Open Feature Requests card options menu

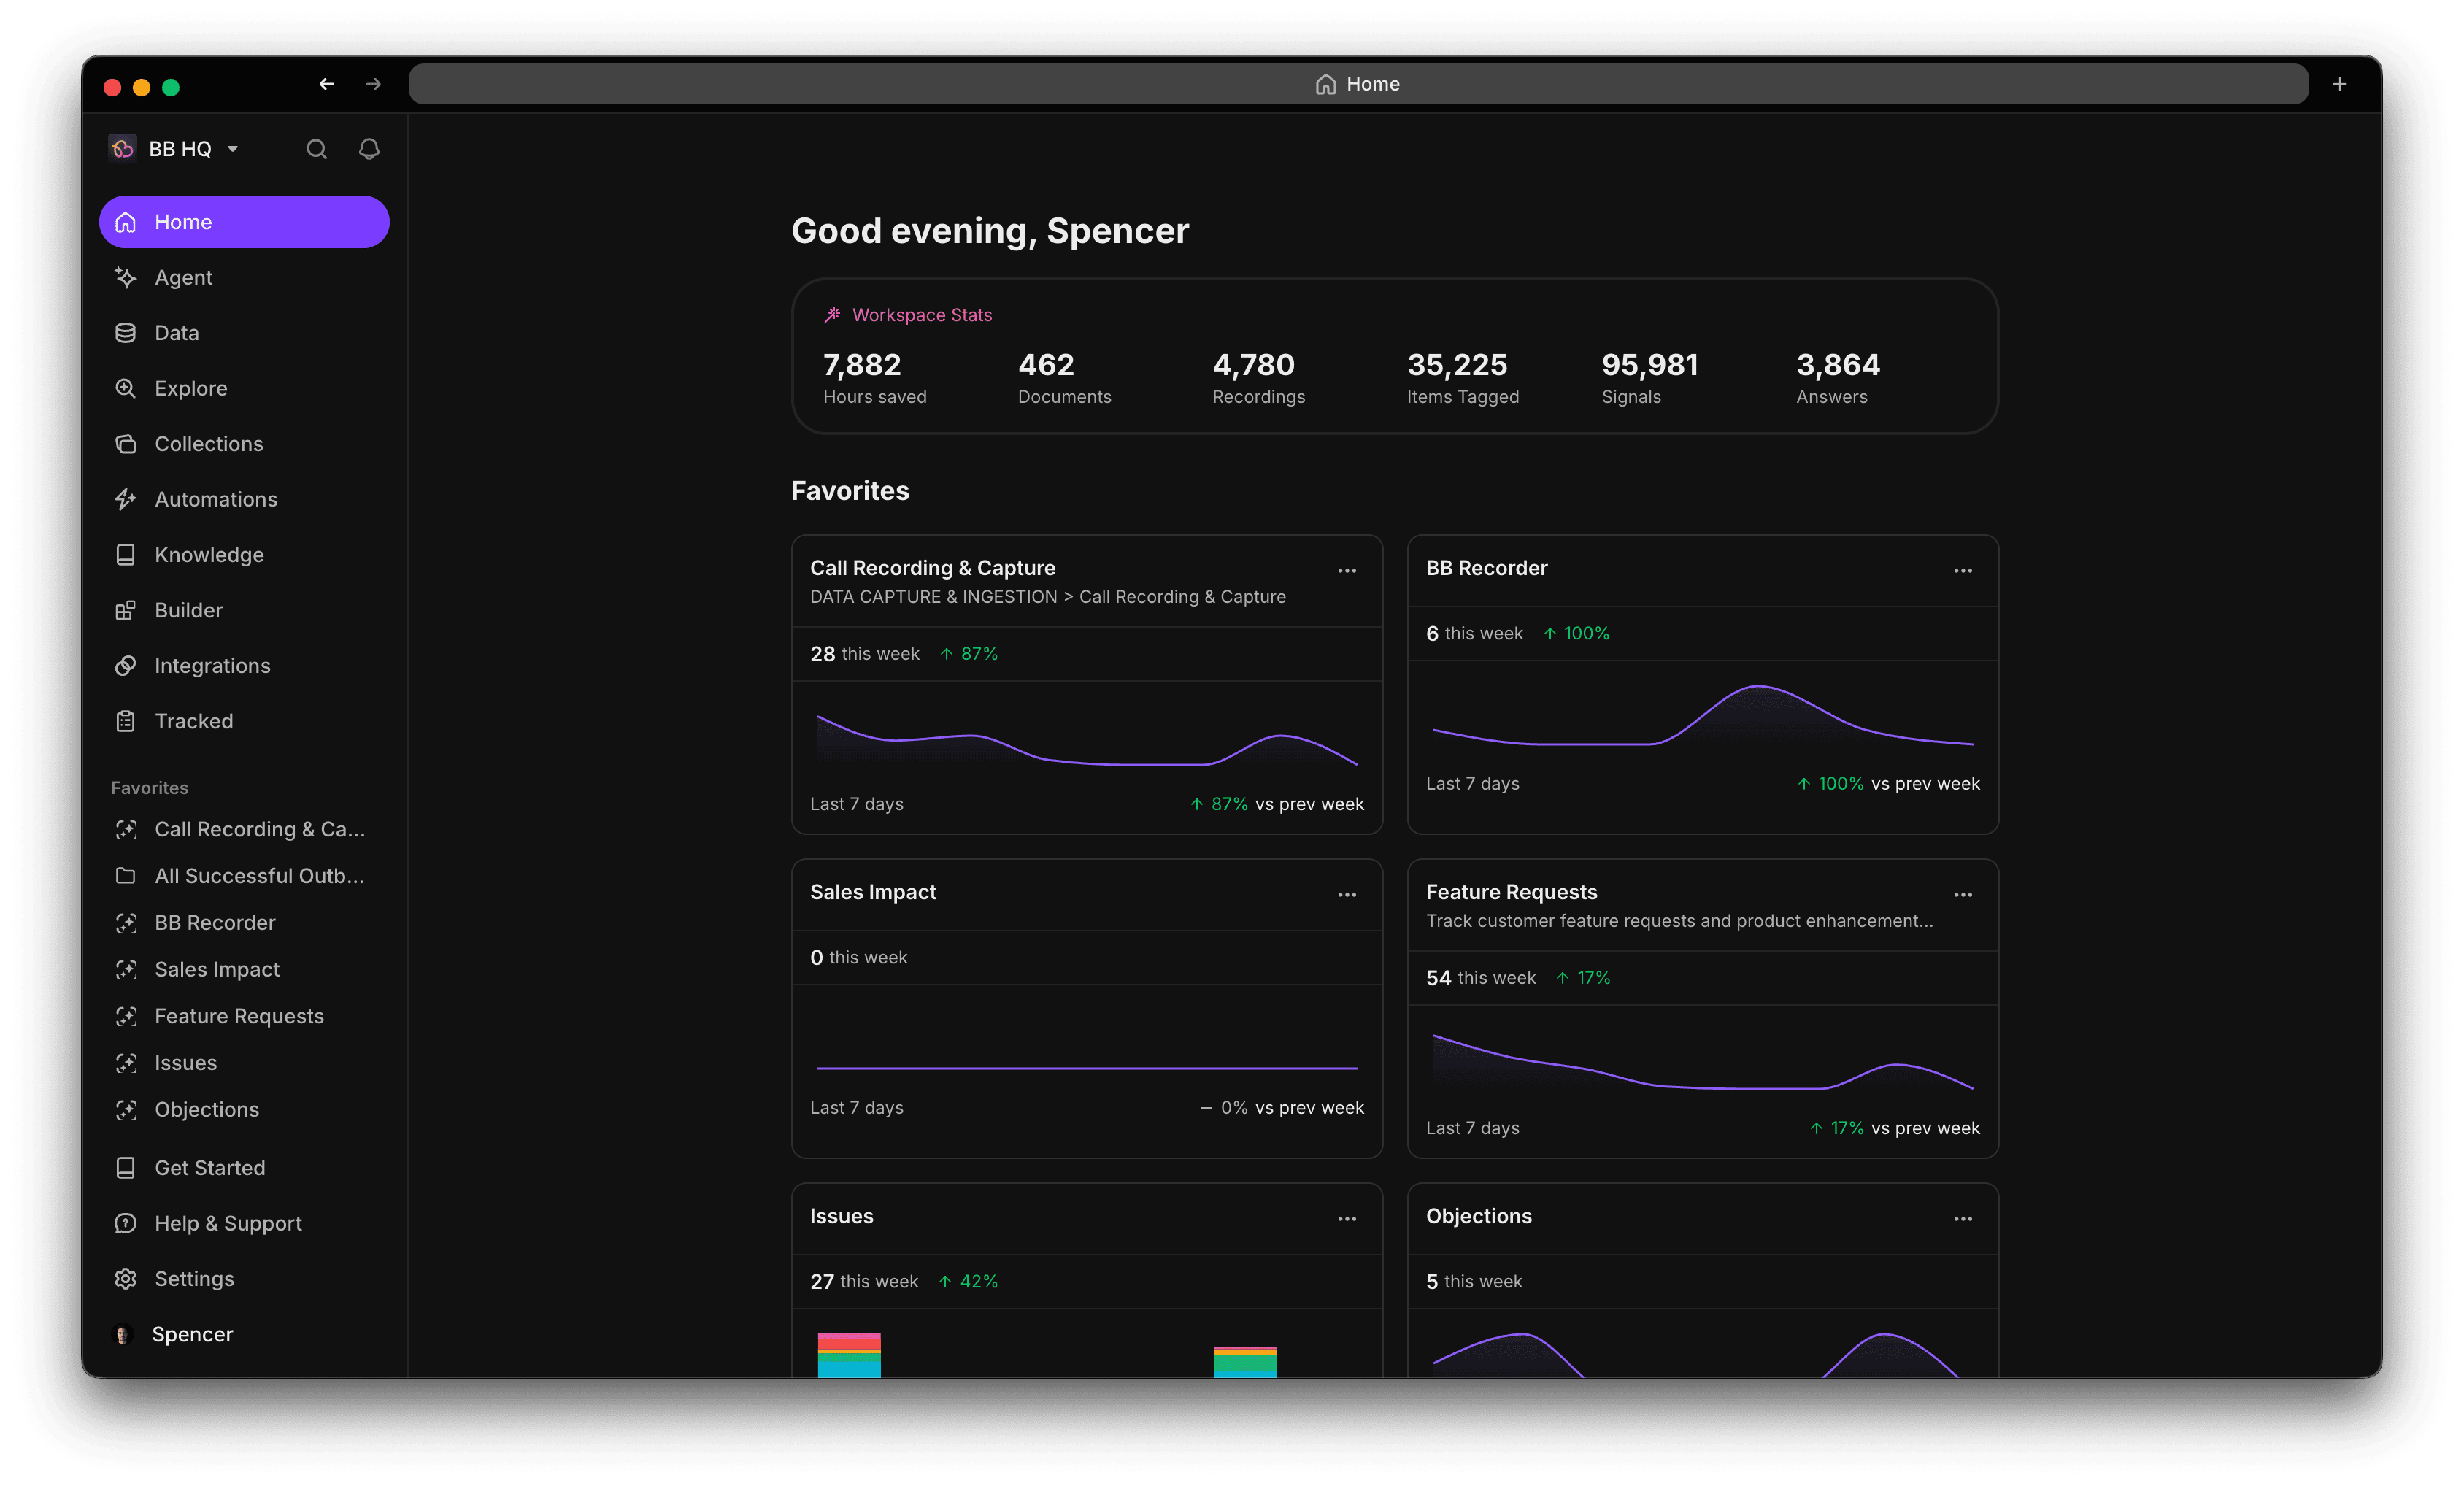click(1963, 895)
